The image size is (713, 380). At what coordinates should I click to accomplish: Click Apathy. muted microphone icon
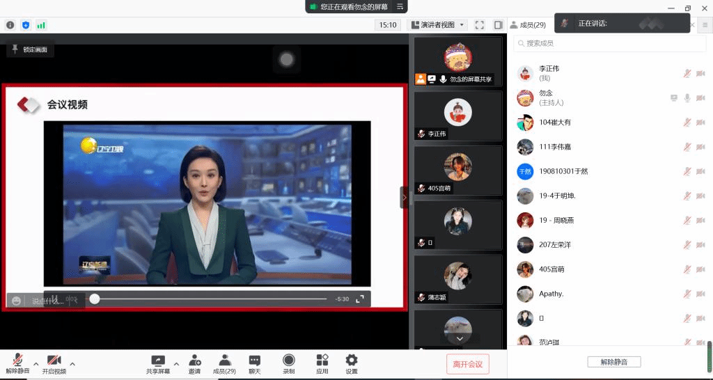point(687,294)
